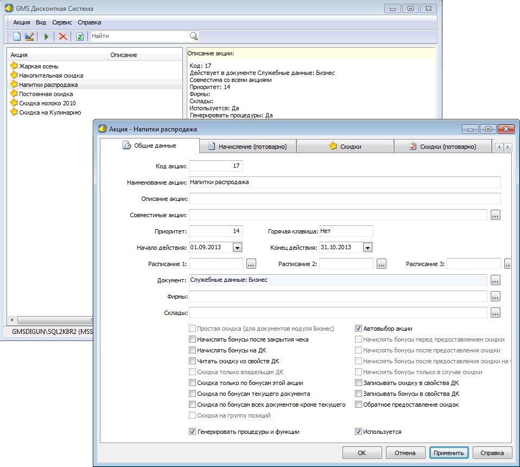Switch to the Начисление (потоварно) tab
520x467 pixels.
[247, 147]
